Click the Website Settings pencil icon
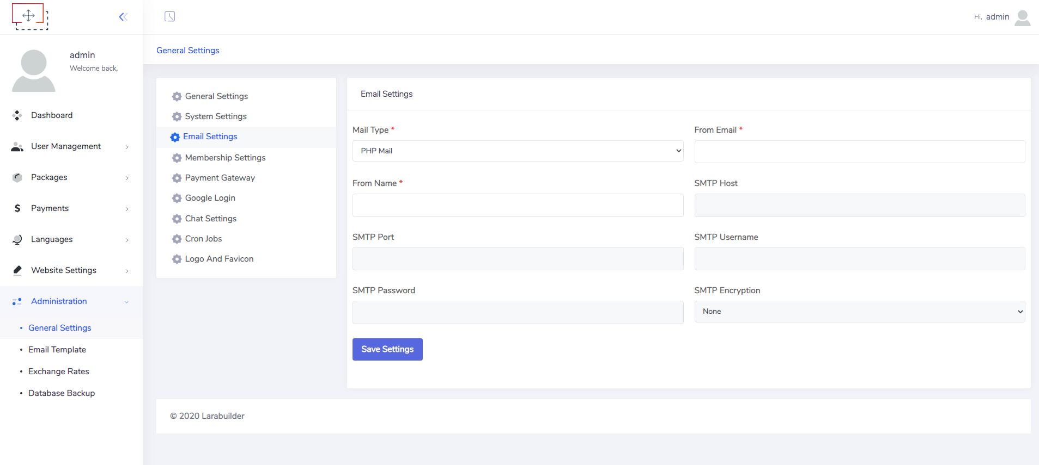The height and width of the screenshot is (465, 1039). click(x=17, y=270)
